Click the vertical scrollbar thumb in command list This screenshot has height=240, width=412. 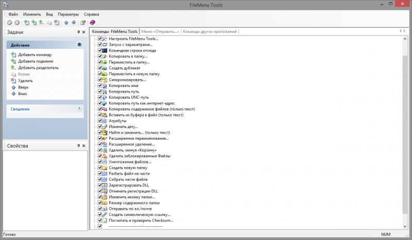click(405, 135)
